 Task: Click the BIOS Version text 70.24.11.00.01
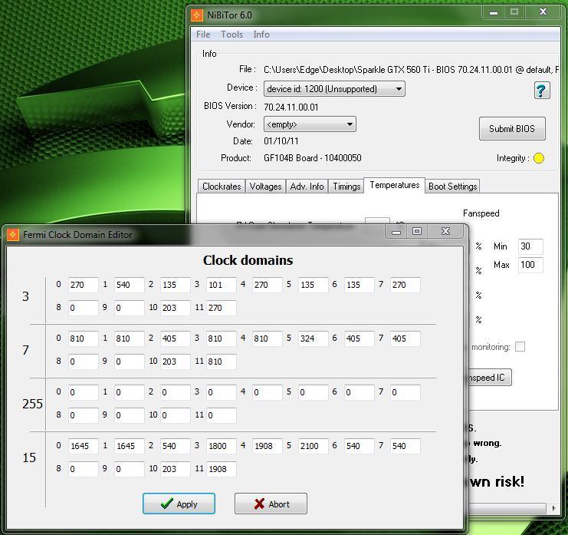pyautogui.click(x=291, y=107)
